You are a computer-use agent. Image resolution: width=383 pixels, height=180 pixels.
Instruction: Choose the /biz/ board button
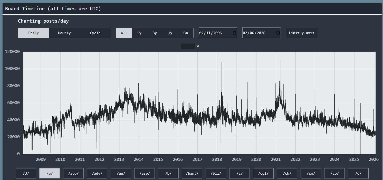[216, 173]
